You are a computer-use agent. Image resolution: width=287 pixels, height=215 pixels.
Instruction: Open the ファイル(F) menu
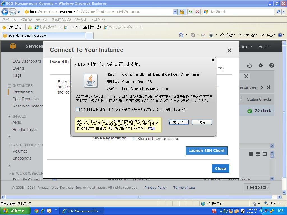pos(9,19)
